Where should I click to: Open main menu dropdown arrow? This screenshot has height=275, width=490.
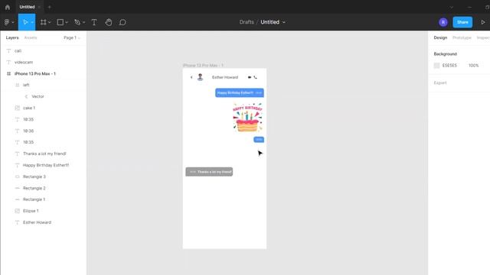[13, 22]
